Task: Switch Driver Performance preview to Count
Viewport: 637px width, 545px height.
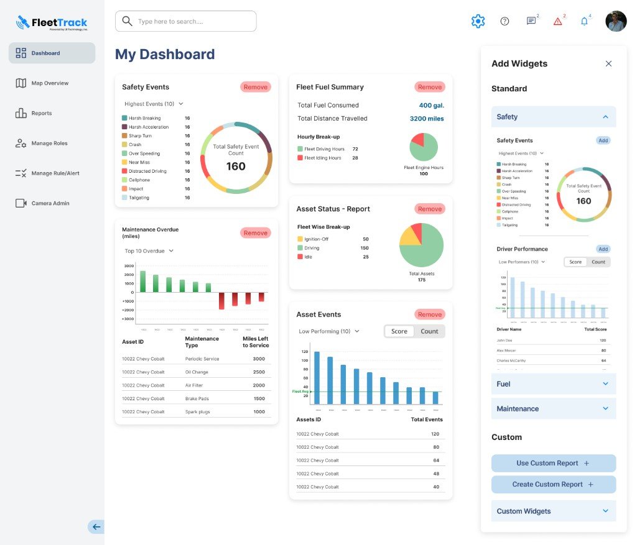Action: (x=598, y=262)
